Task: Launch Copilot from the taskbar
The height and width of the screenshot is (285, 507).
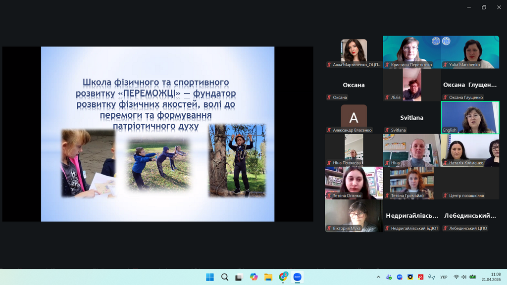Action: [253, 277]
